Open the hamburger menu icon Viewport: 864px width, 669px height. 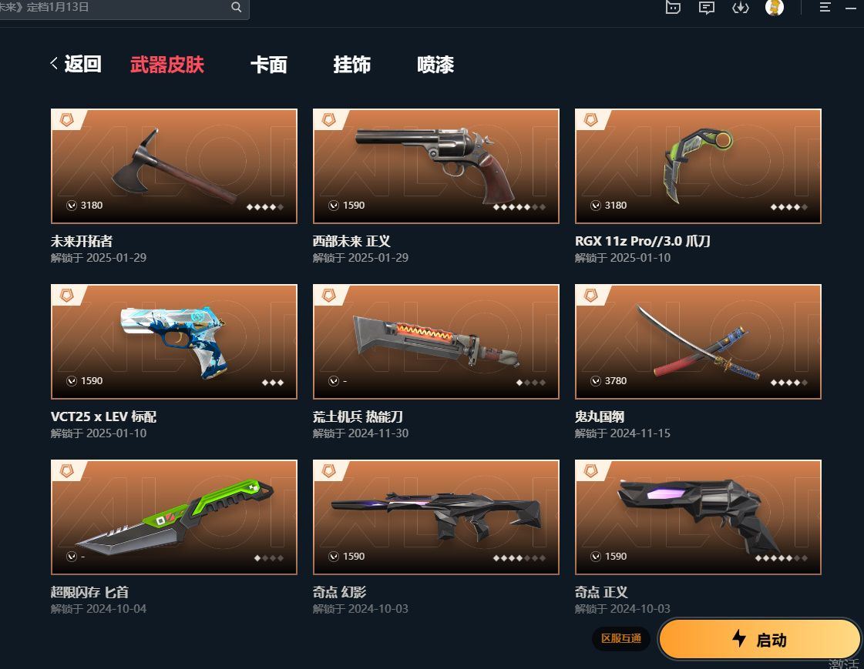(825, 7)
